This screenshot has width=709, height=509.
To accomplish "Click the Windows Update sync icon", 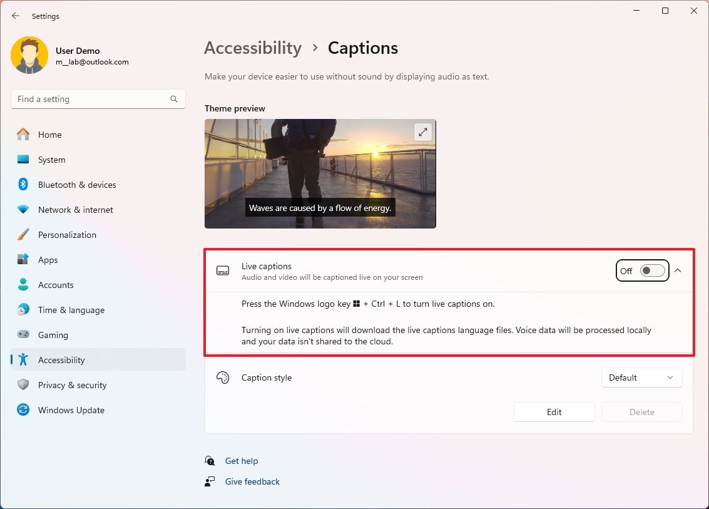I will pyautogui.click(x=23, y=409).
